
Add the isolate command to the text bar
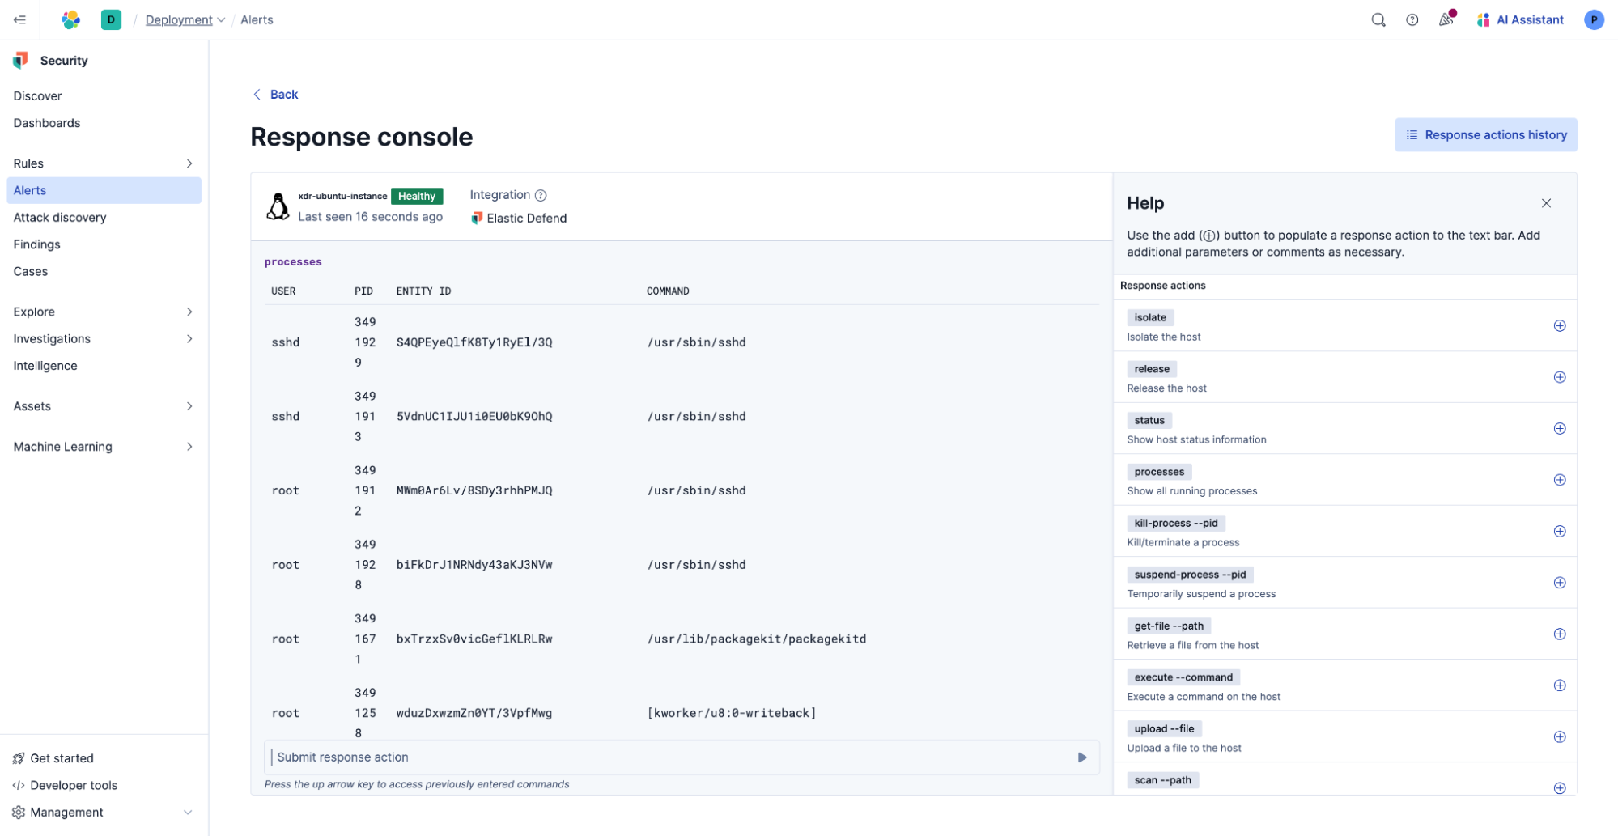pyautogui.click(x=1560, y=325)
